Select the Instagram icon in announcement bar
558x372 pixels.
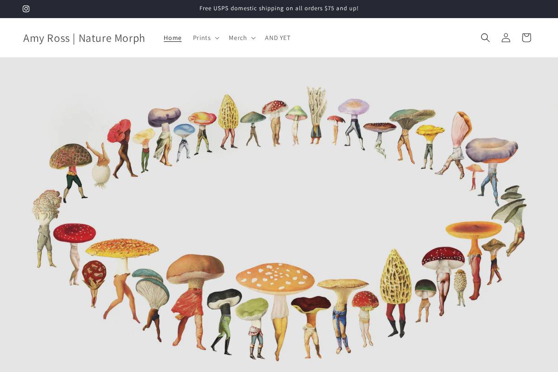[26, 9]
